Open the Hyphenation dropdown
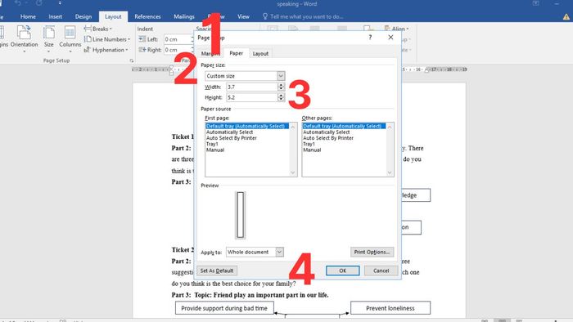Viewport: 573px width, 322px height. coord(106,50)
